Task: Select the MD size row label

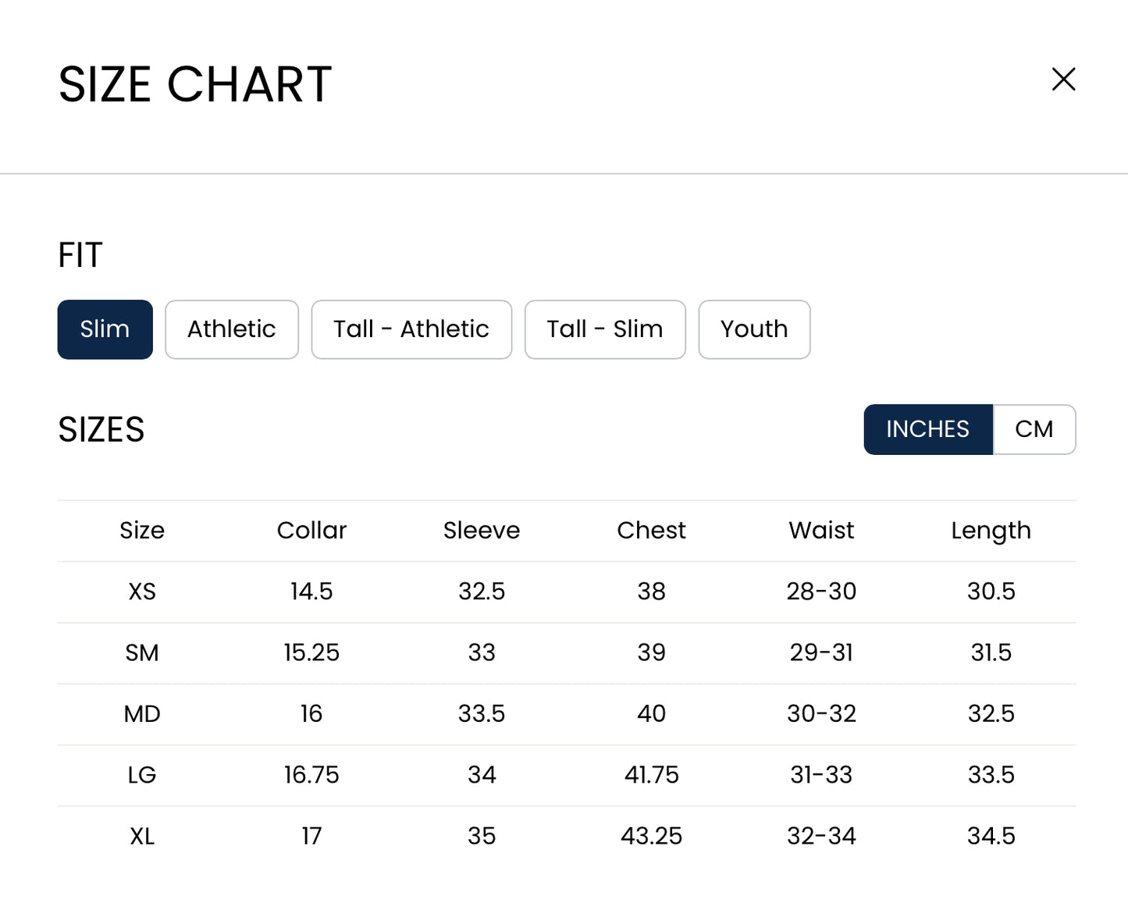Action: [142, 714]
